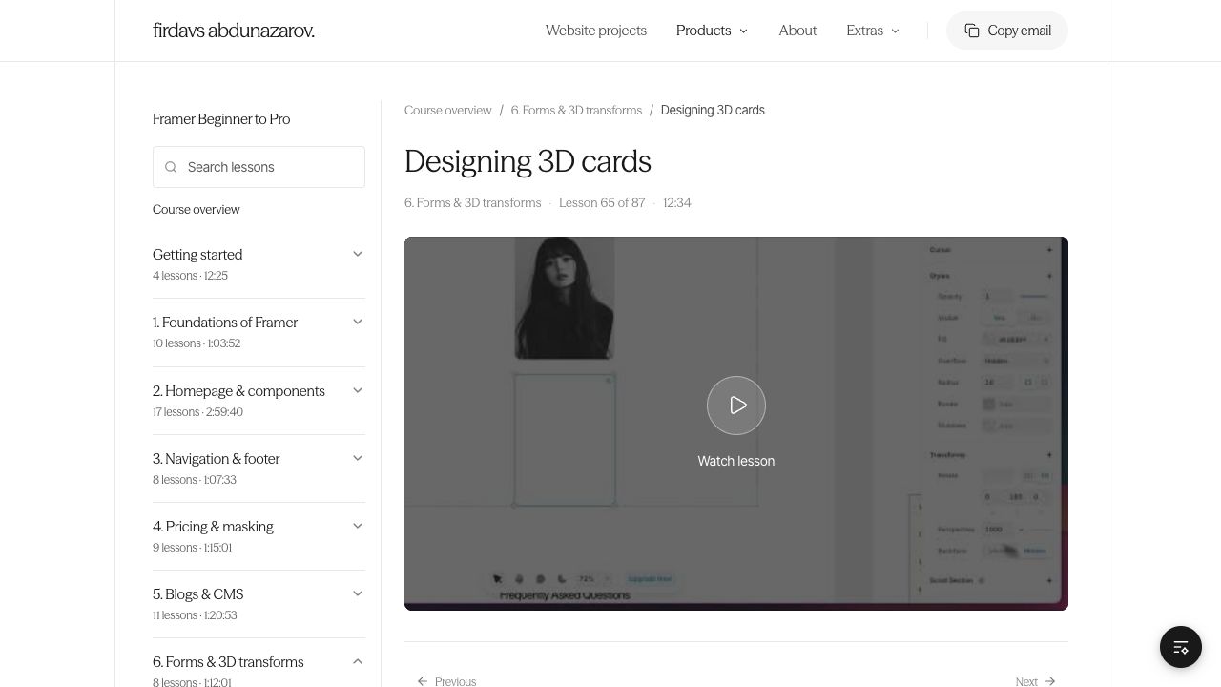
Task: Expand the Getting started section
Action: click(x=358, y=254)
